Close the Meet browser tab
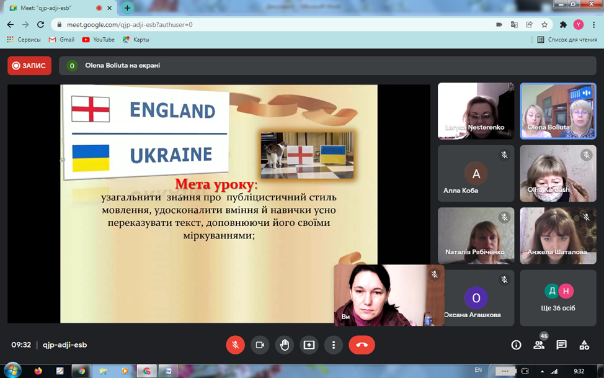The width and height of the screenshot is (604, 378). click(110, 7)
